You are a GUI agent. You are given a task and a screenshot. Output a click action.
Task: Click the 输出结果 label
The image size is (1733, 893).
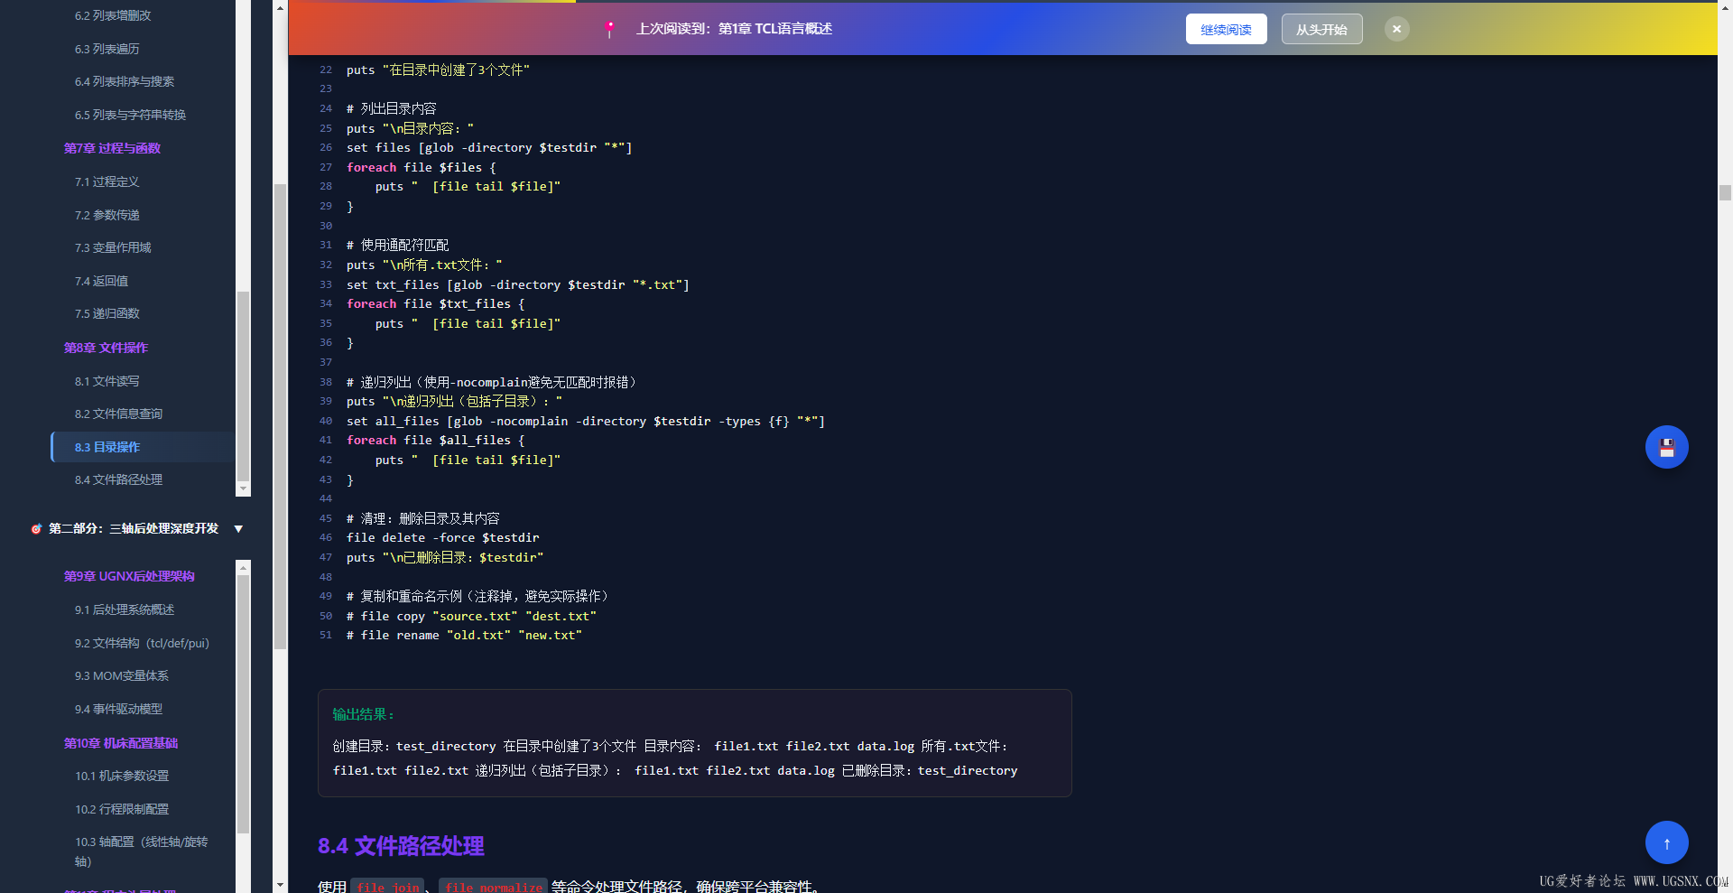[364, 714]
